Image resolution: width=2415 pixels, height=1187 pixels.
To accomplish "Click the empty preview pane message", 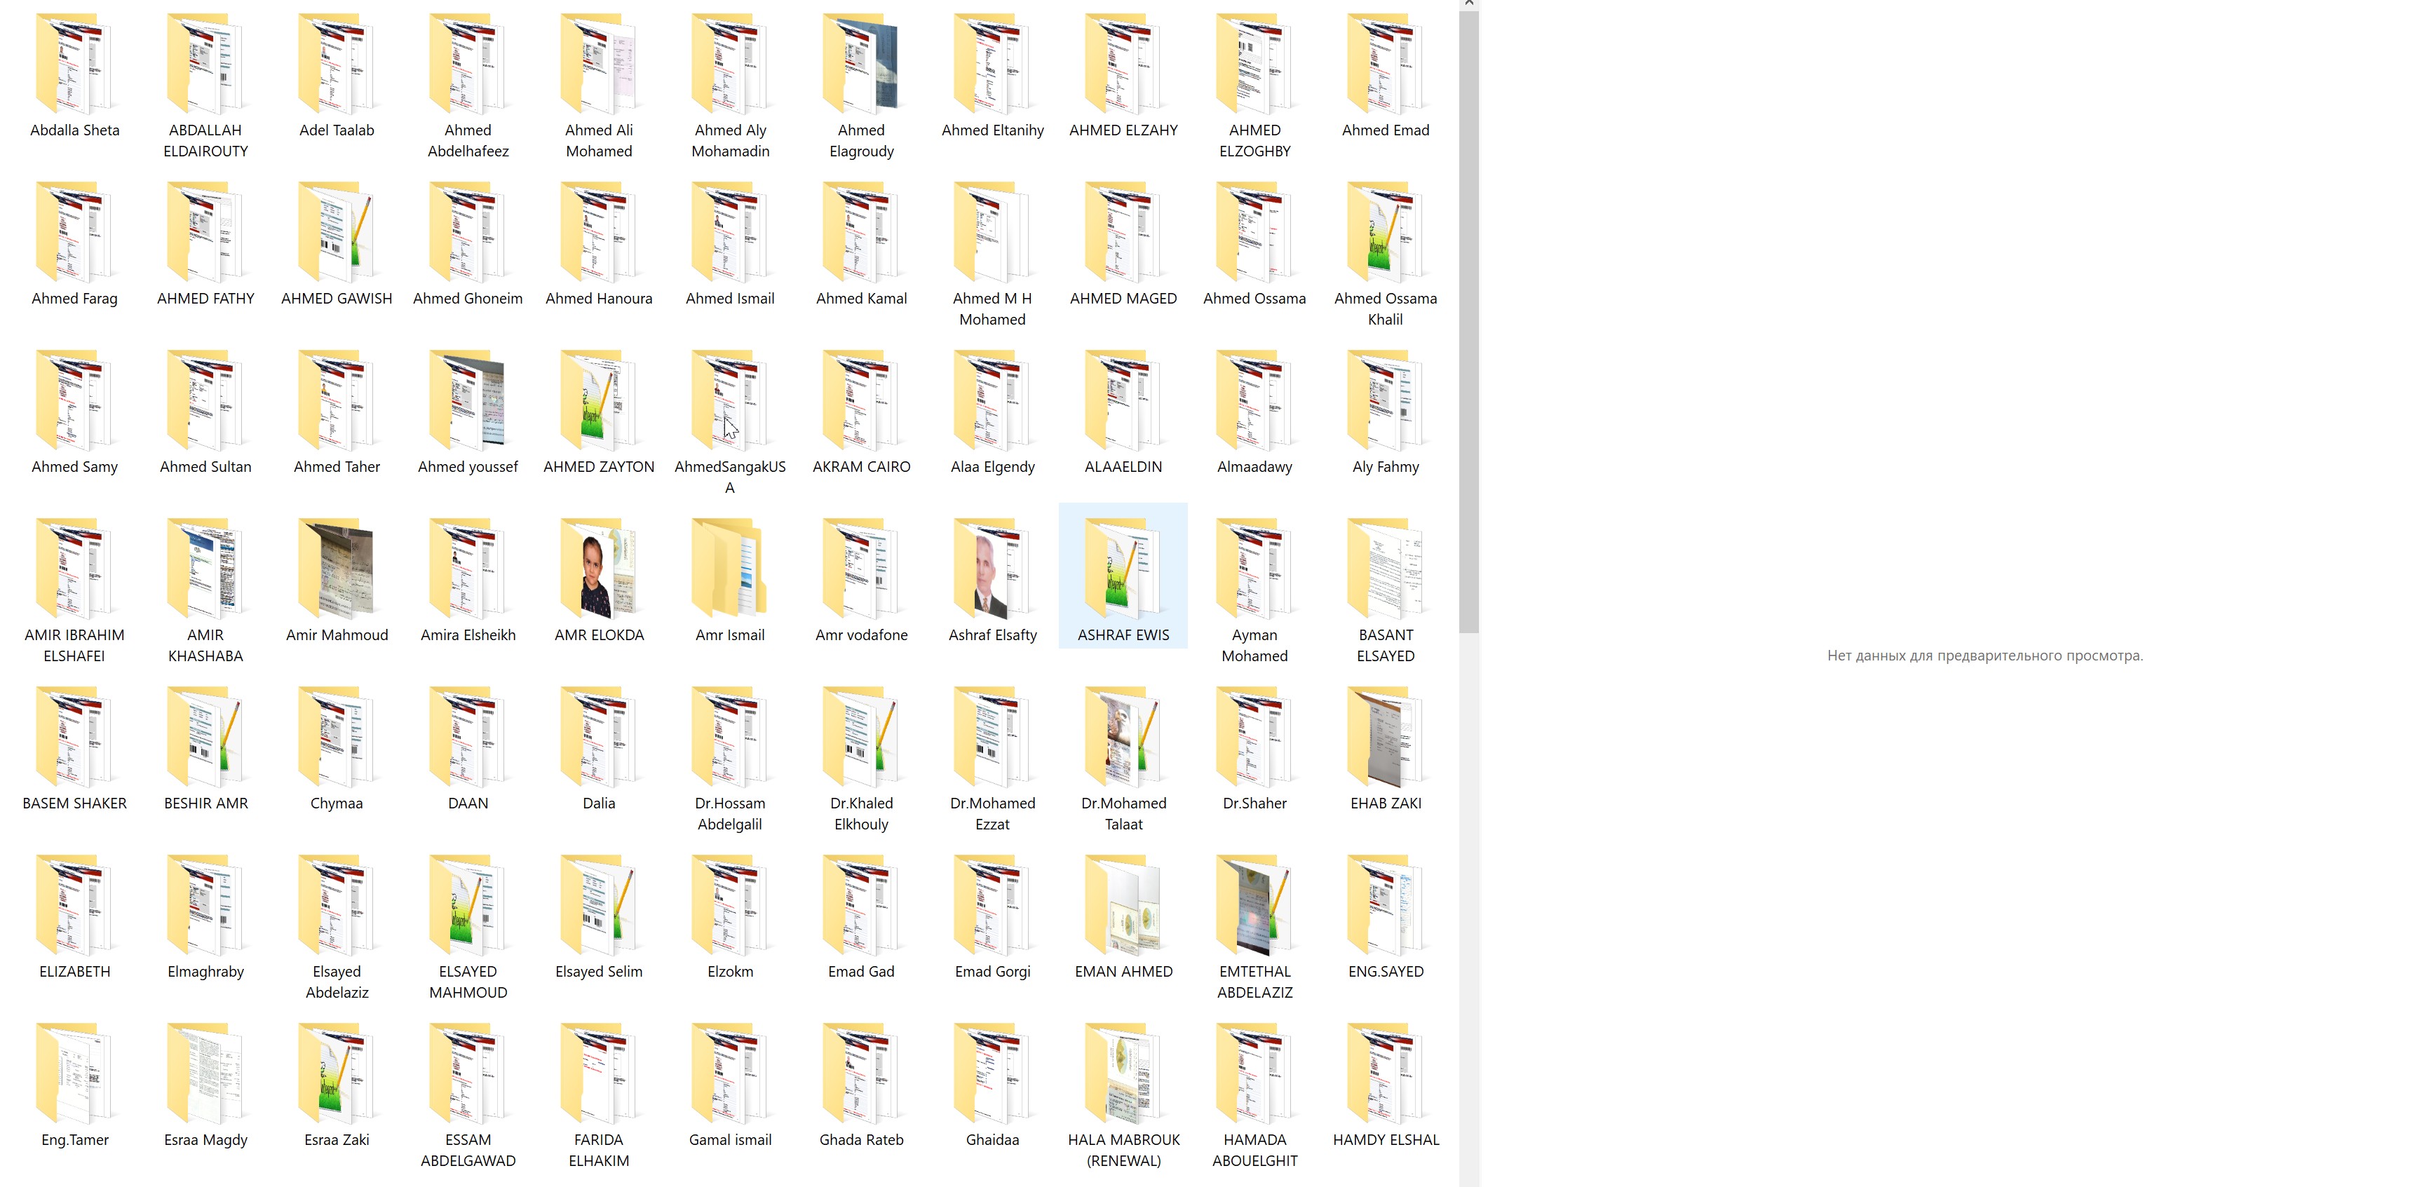I will pos(1984,656).
